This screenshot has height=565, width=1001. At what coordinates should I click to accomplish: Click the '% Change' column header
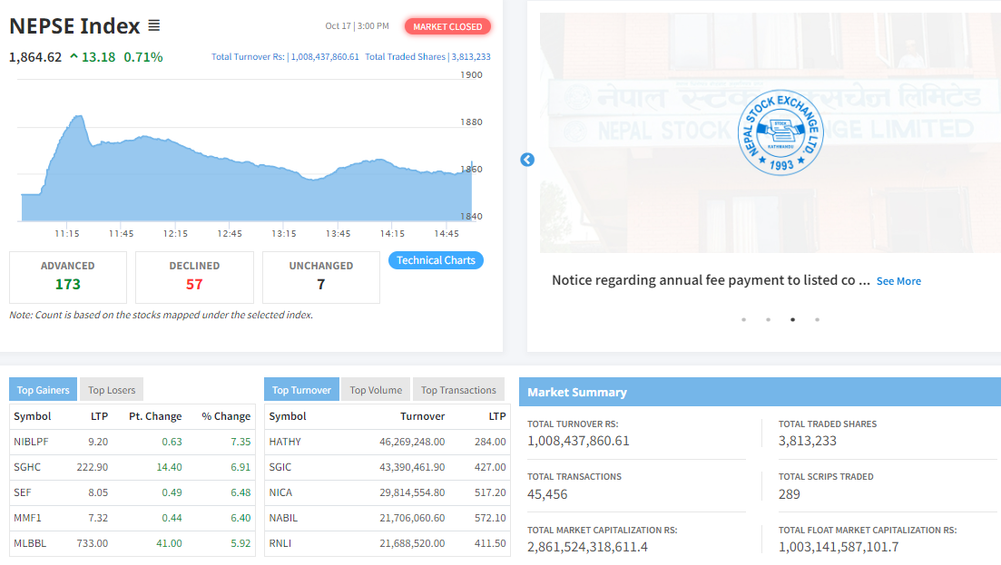pyautogui.click(x=226, y=416)
